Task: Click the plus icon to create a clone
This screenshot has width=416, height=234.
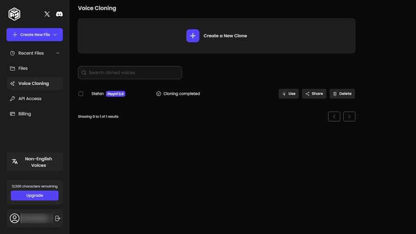Action: pos(193,36)
